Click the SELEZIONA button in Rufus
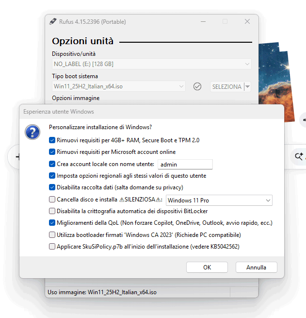Viewport: 306px width, 318px height. (227, 87)
